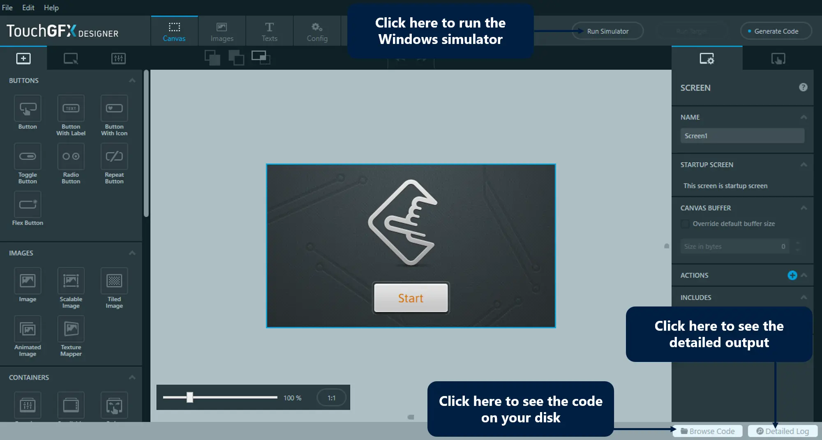822x440 pixels.
Task: Click the bring forward arrange icon
Action: point(212,58)
